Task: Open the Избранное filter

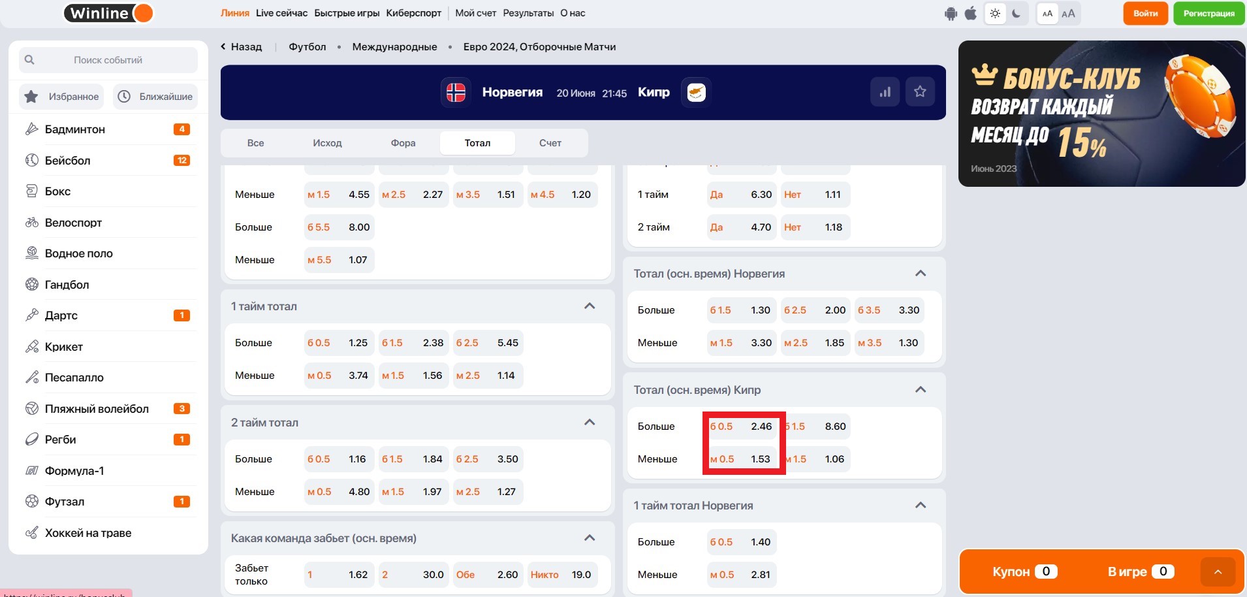Action: pos(61,97)
